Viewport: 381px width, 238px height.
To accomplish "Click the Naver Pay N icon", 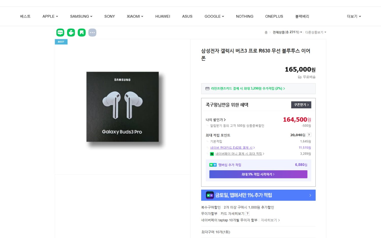I will tap(212, 154).
